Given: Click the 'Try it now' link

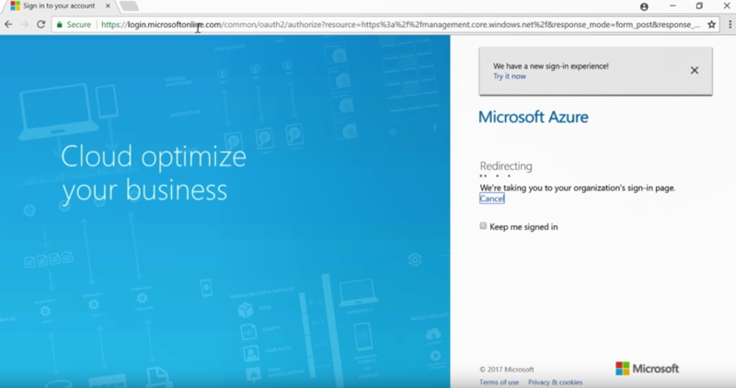Looking at the screenshot, I should (510, 76).
